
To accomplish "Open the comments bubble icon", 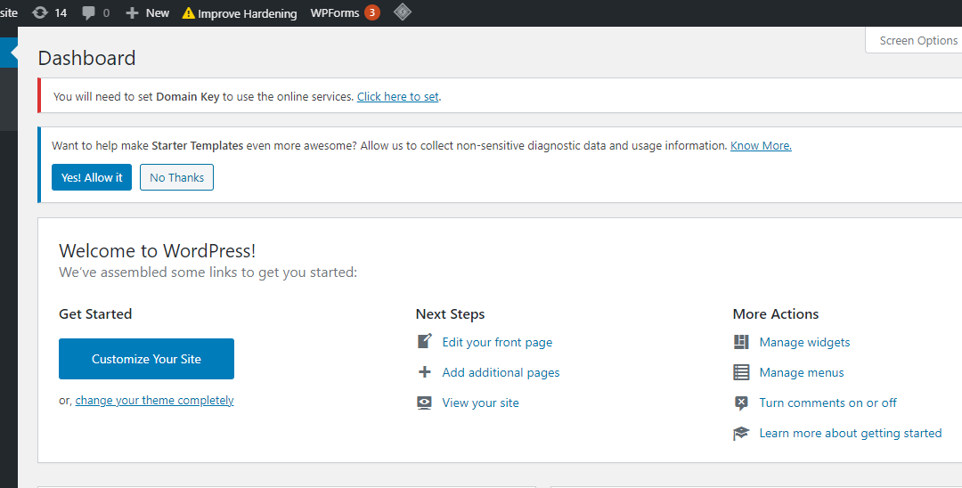I will click(x=89, y=12).
